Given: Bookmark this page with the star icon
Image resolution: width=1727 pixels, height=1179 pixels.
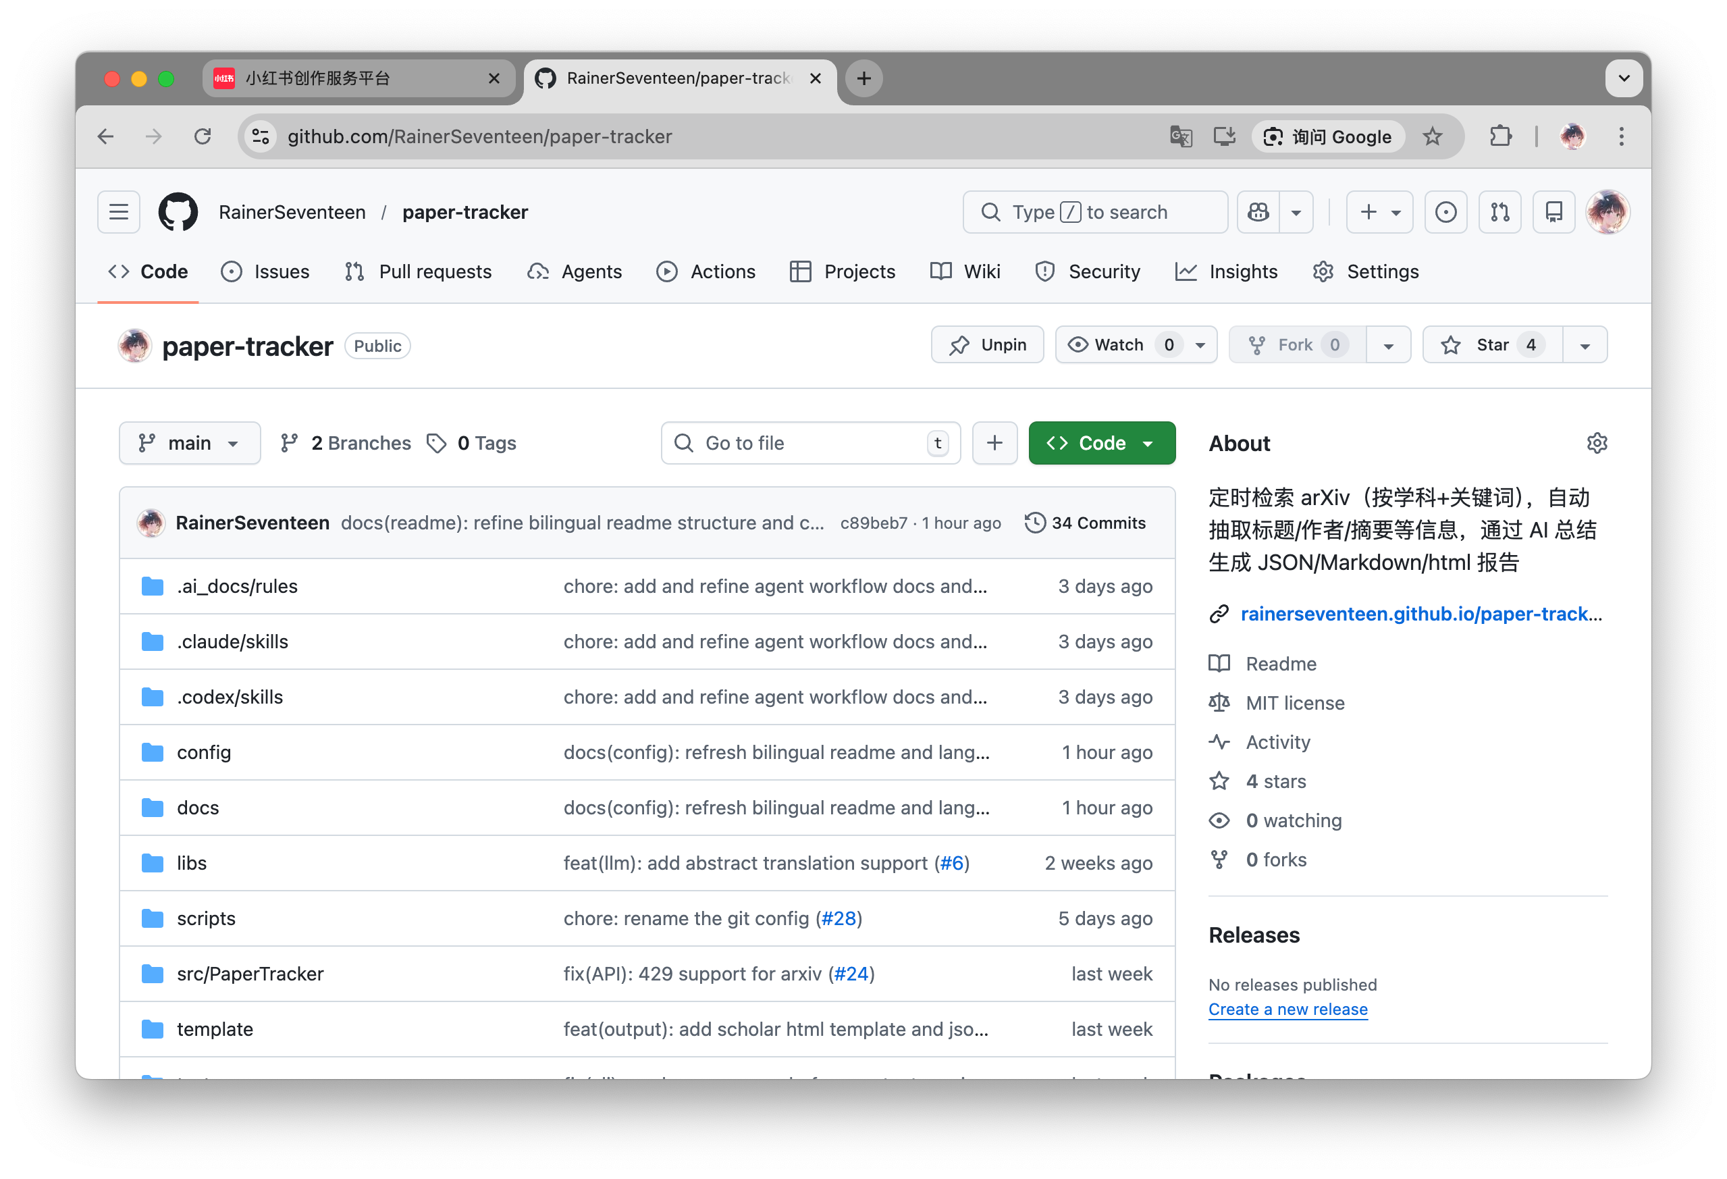Looking at the screenshot, I should (1432, 137).
